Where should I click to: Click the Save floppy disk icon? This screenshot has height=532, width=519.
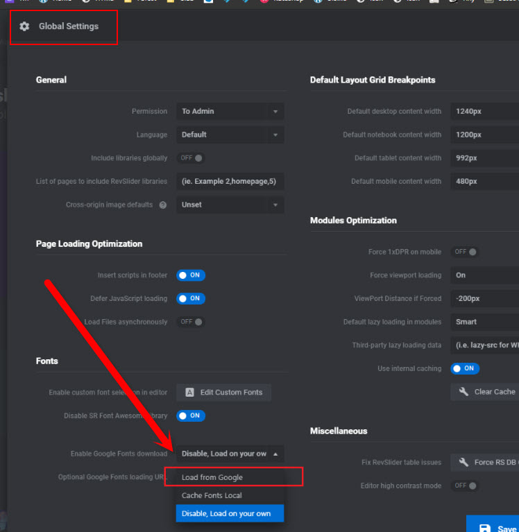[485, 528]
